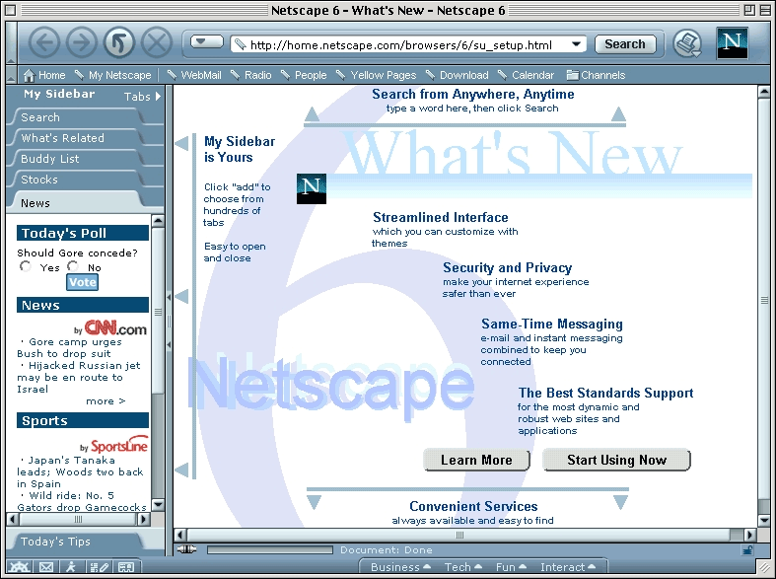Image resolution: width=776 pixels, height=579 pixels.
Task: Click the Stop loading button
Action: pos(156,42)
